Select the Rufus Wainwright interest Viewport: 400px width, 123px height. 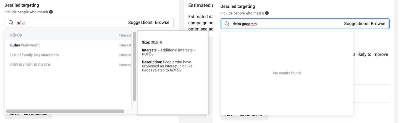tap(68, 45)
